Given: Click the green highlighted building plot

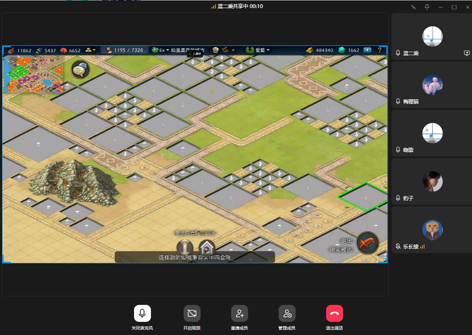Looking at the screenshot, I should click(363, 197).
